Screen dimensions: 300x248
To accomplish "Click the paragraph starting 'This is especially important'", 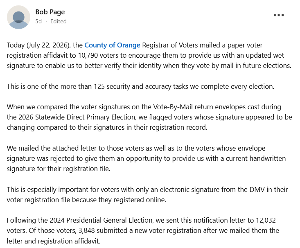I will (x=147, y=195).
